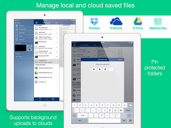Tap 0 key on keyboard
This screenshot has width=171, height=128.
pyautogui.click(x=124, y=105)
